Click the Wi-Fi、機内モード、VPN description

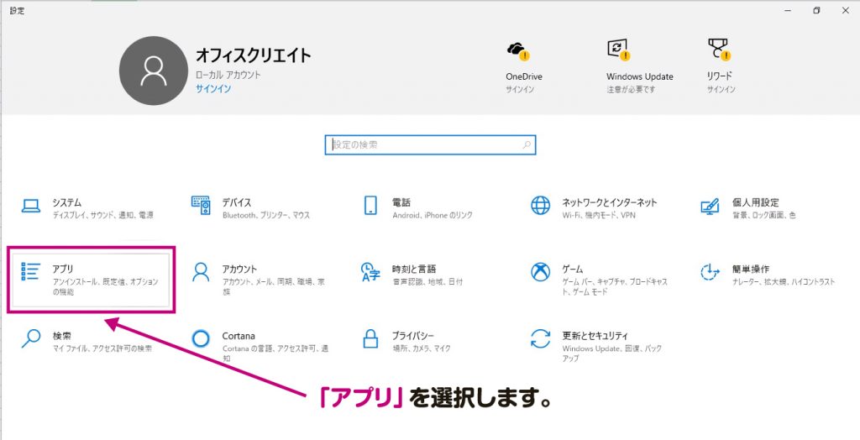tap(599, 216)
